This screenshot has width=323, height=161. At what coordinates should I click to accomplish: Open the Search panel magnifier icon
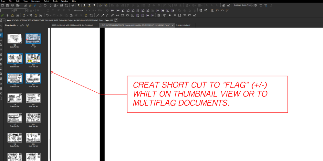[1, 25]
